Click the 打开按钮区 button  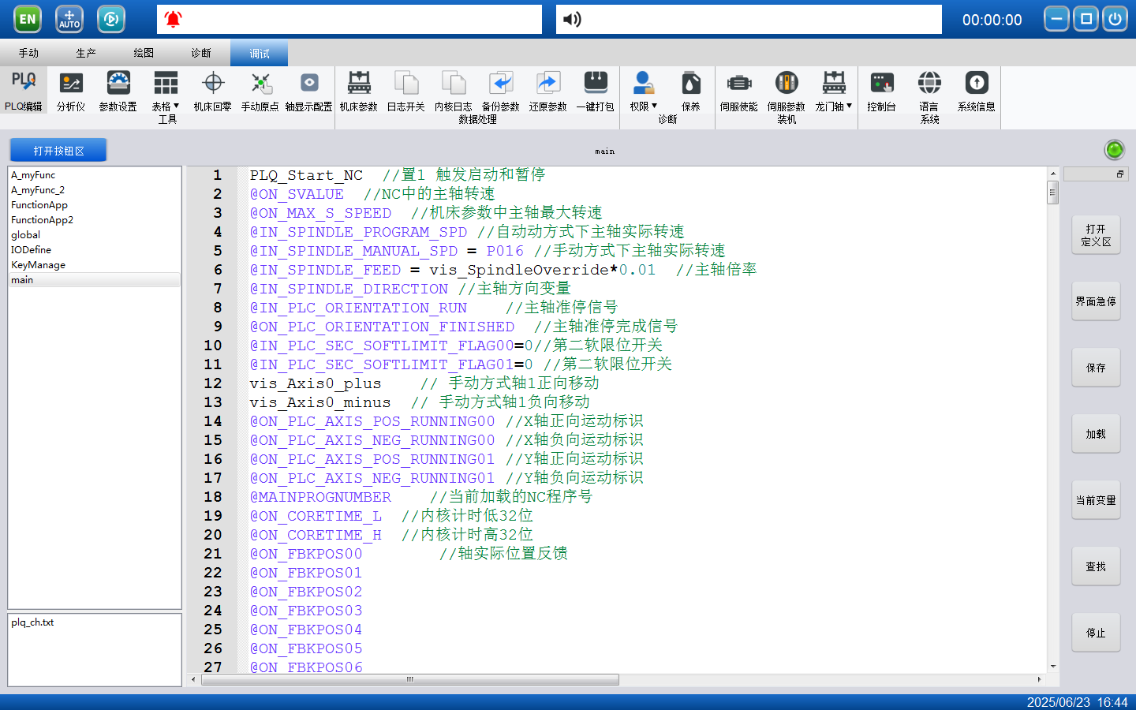pos(58,150)
